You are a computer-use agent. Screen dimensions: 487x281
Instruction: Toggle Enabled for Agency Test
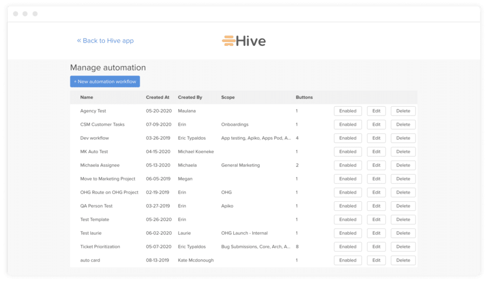(347, 111)
